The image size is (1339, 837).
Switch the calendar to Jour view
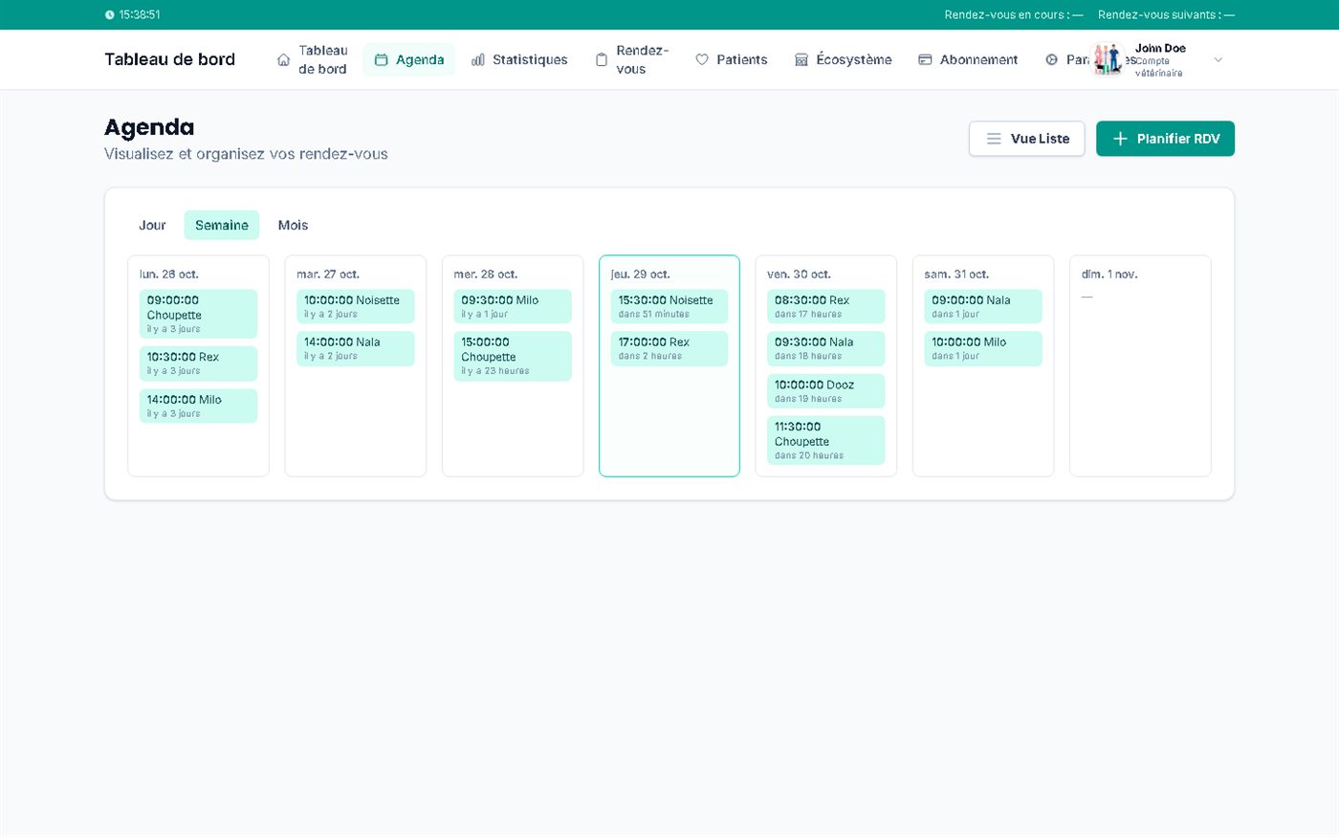[152, 225]
